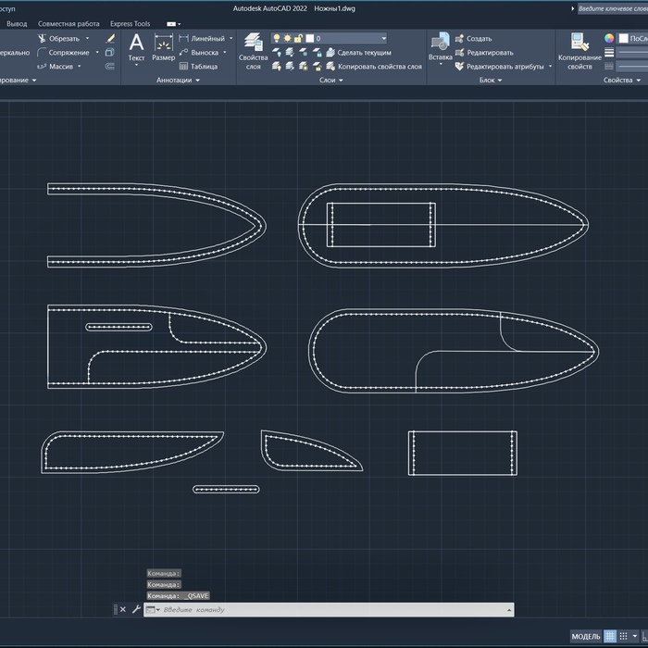This screenshot has width=648, height=648.
Task: Open the Express Tools ribbon tab
Action: tap(130, 23)
